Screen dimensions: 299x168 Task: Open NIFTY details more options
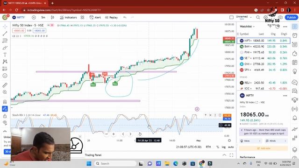click(285, 96)
